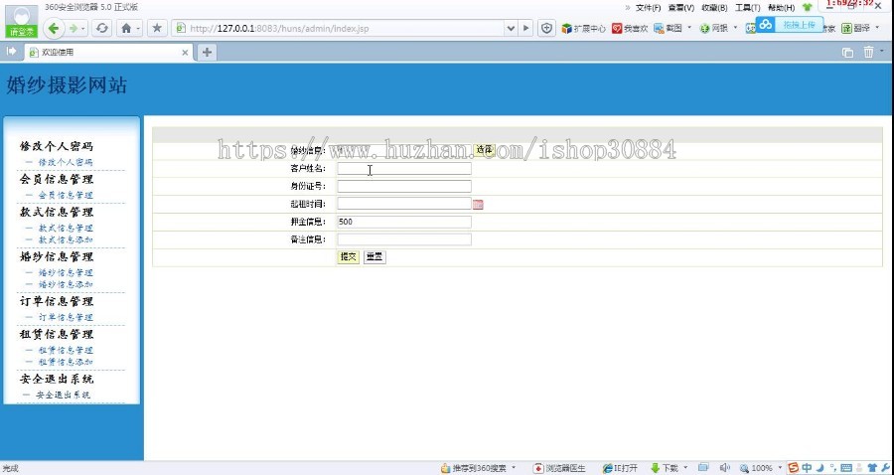Screen dimensions: 894x475
Task: Open the calendar picker beside 起租时间
Action: (478, 204)
